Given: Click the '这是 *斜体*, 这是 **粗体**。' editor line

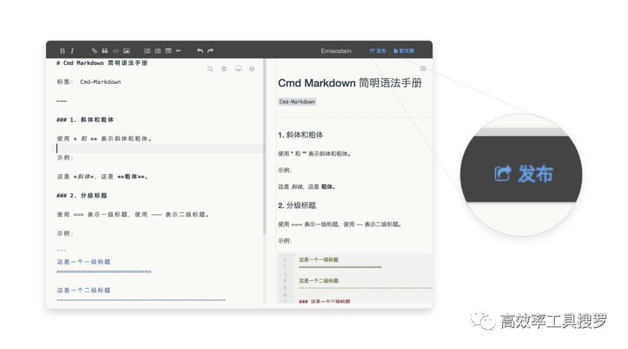Looking at the screenshot, I should click(103, 177).
